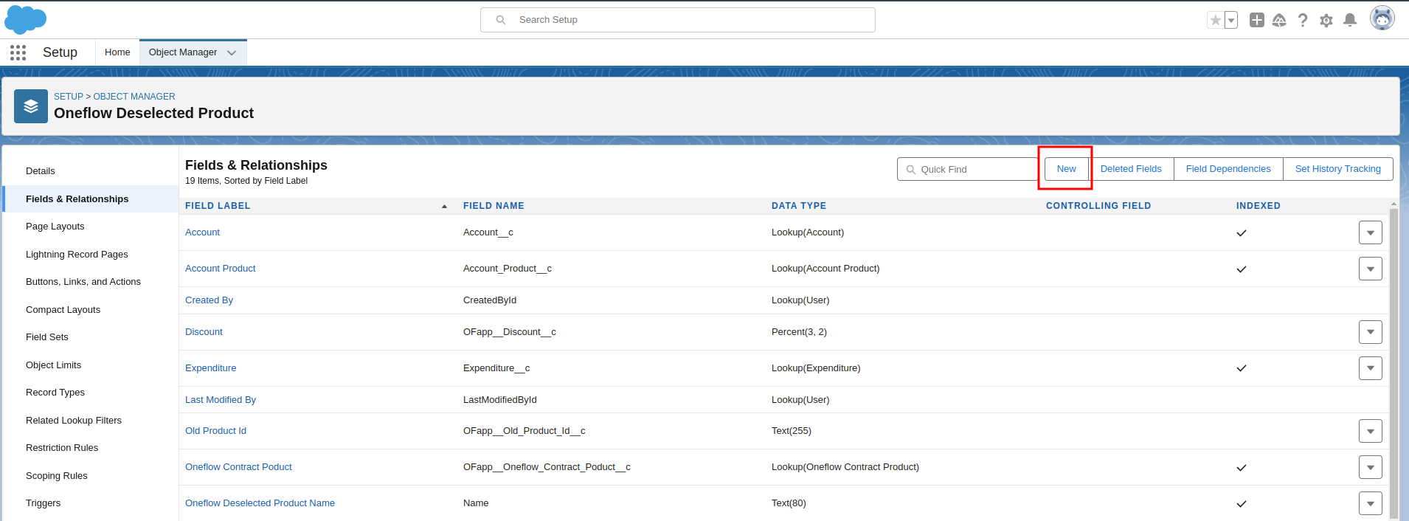Expand the Discount row actions dropdown
The height and width of the screenshot is (521, 1409).
coord(1371,332)
